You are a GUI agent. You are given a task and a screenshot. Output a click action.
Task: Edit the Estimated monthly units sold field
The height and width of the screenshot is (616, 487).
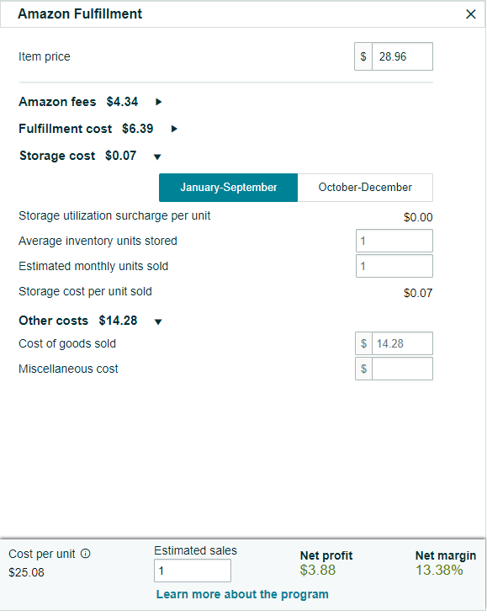click(x=394, y=266)
